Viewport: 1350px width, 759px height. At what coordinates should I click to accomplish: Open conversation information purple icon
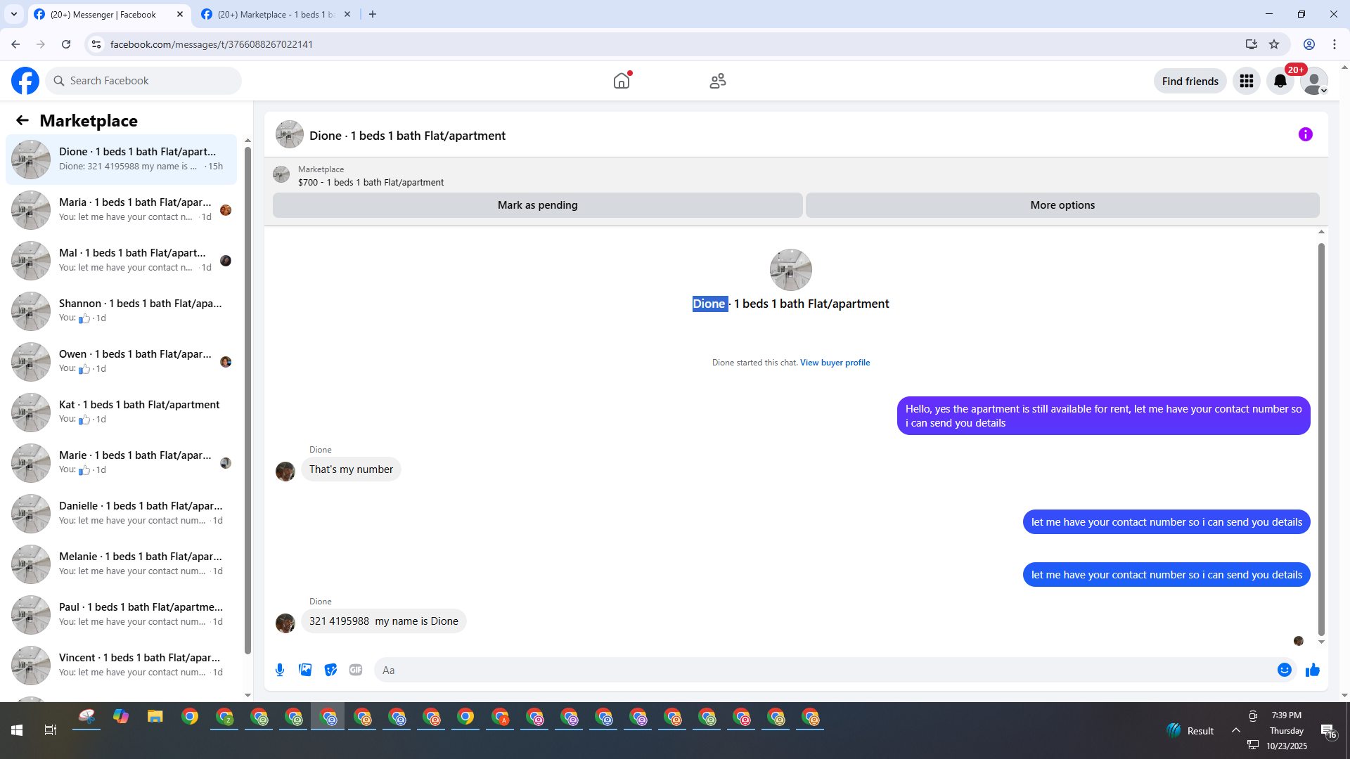click(1305, 134)
